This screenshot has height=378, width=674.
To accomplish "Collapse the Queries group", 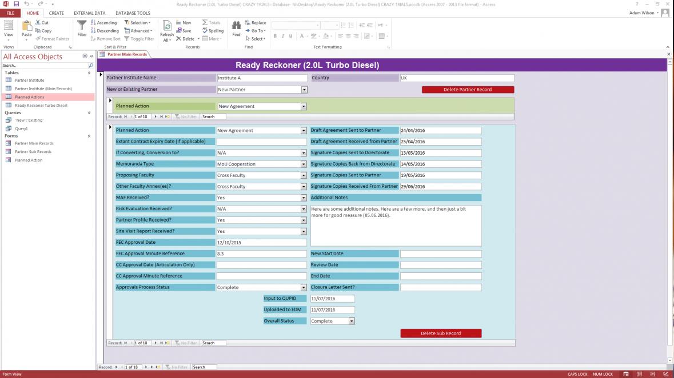I will (x=89, y=113).
